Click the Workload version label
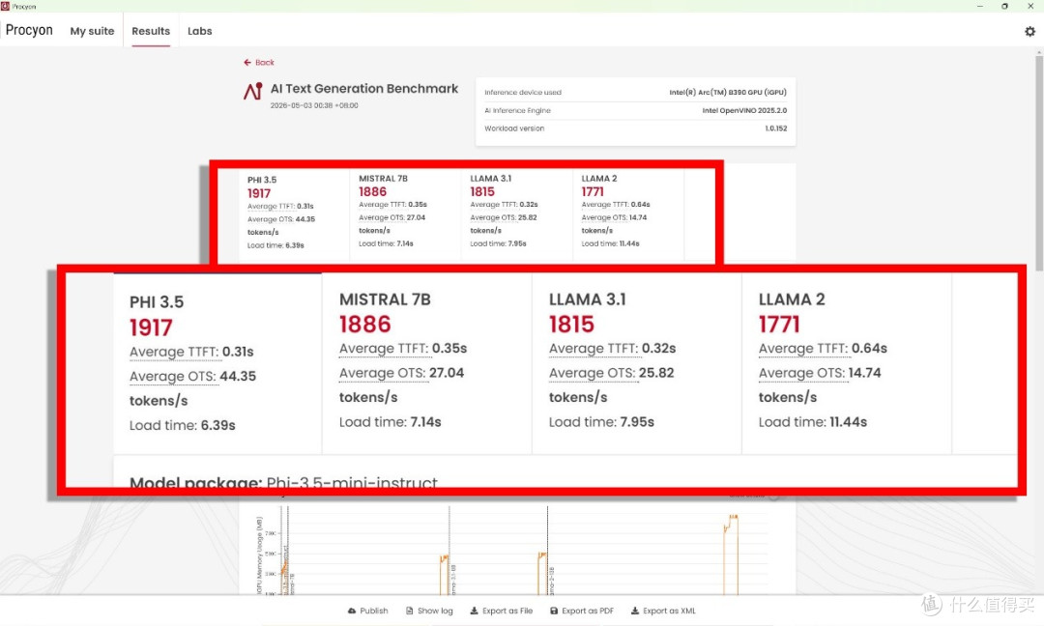 point(514,128)
